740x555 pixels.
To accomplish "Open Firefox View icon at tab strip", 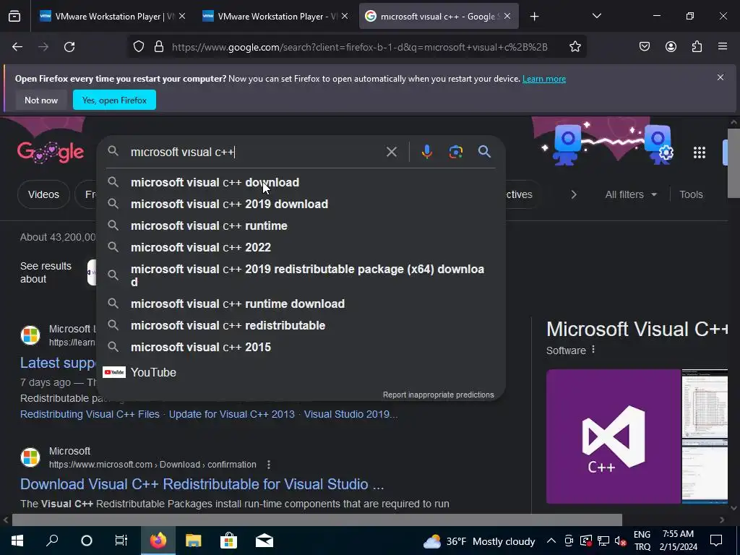I will coord(14,17).
